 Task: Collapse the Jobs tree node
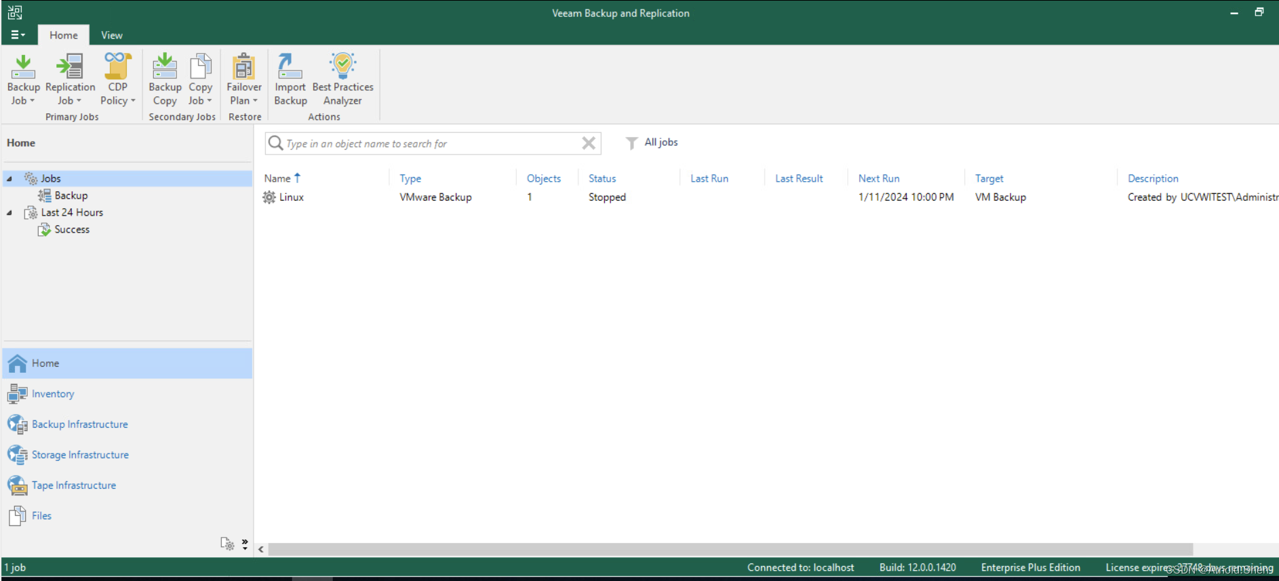pyautogui.click(x=9, y=179)
